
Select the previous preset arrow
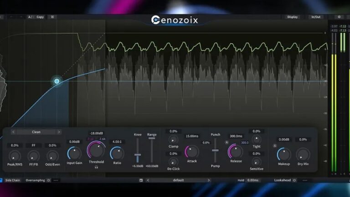(148, 180)
